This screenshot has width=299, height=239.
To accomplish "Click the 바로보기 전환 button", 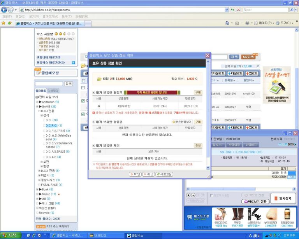I will click(x=255, y=202).
